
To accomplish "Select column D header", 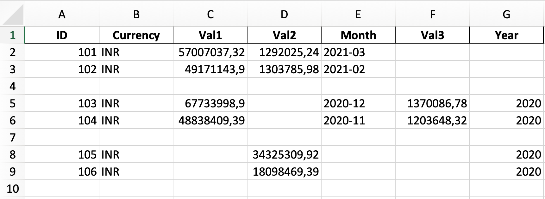I will tap(284, 14).
